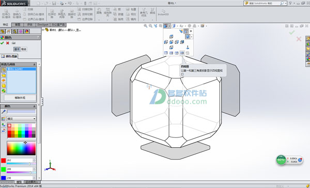Open Display Style dropdown arrow

coord(178,26)
